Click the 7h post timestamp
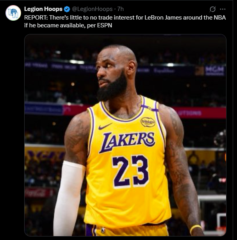Image resolution: width=237 pixels, height=240 pixels. pos(121,9)
